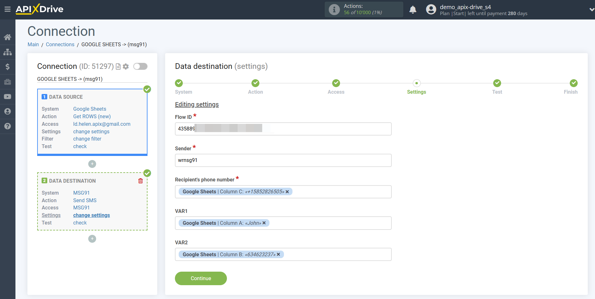Open the notifications bell

(413, 10)
